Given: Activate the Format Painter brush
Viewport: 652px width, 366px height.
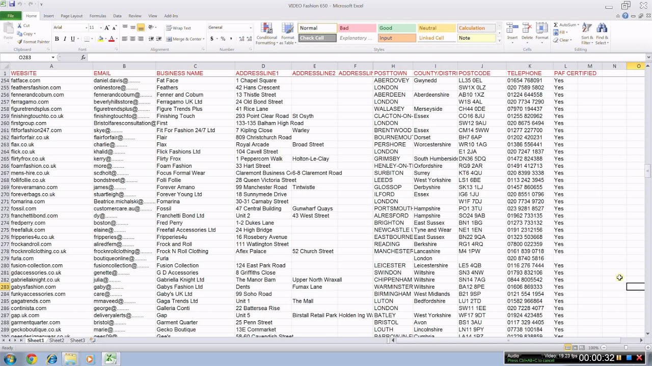Looking at the screenshot, I should tap(20, 42).
